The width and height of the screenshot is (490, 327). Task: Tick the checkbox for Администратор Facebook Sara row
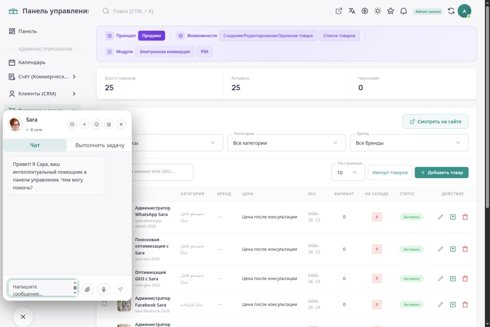pos(104,304)
